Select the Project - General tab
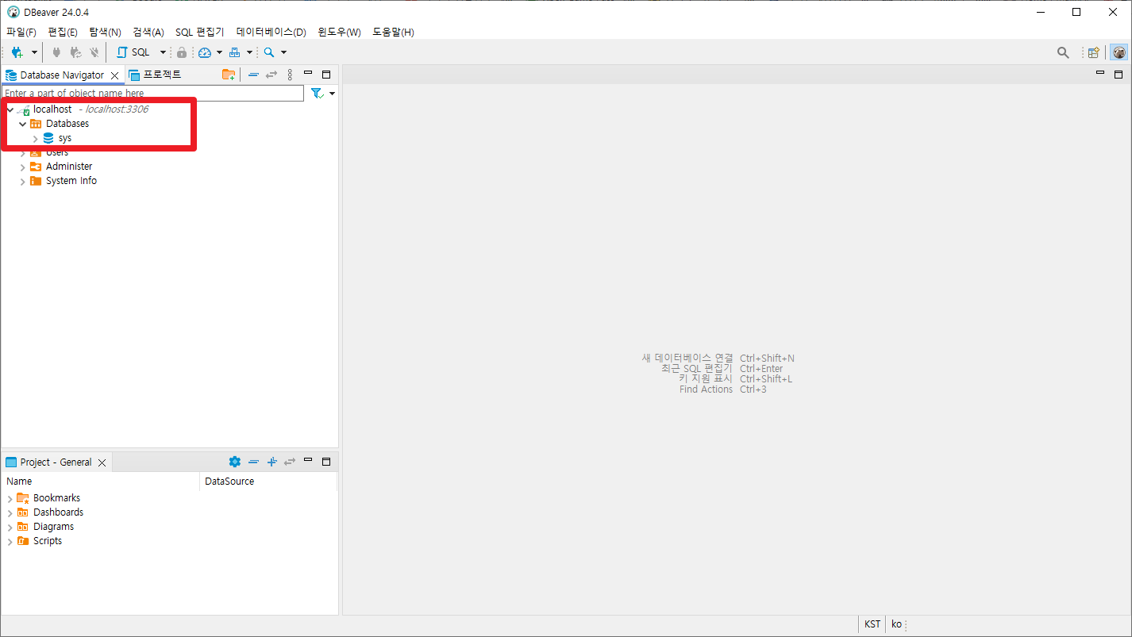Screen dimensions: 1132x637 pyautogui.click(x=56, y=462)
